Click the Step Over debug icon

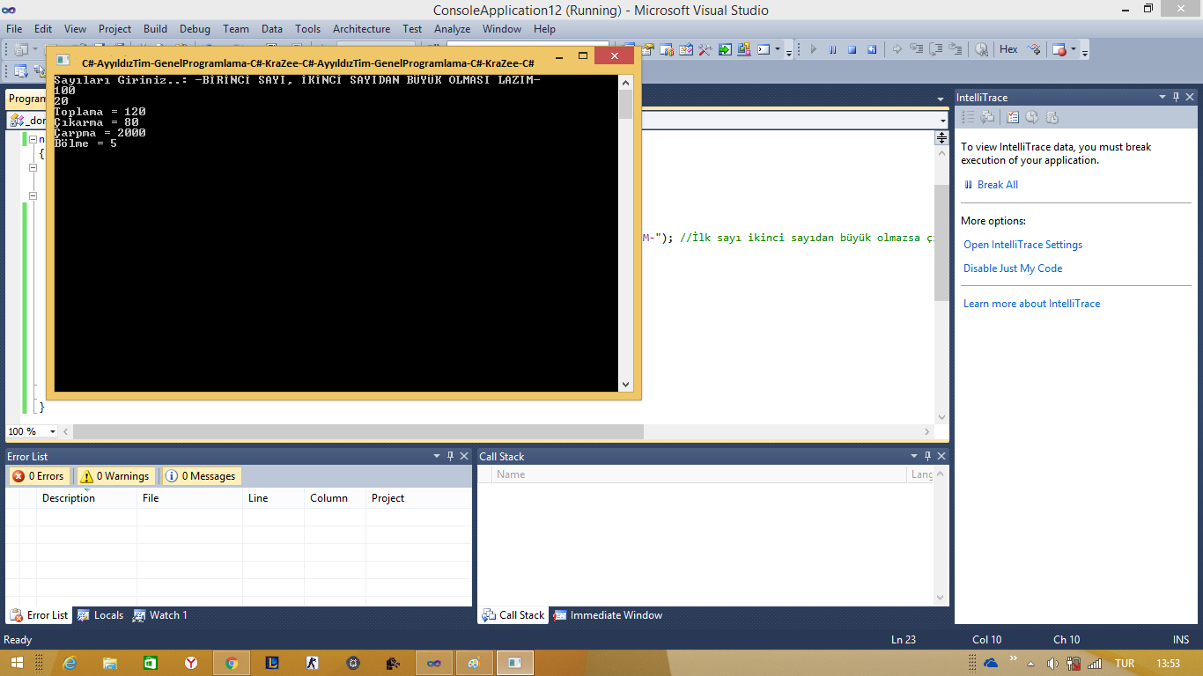coord(936,49)
